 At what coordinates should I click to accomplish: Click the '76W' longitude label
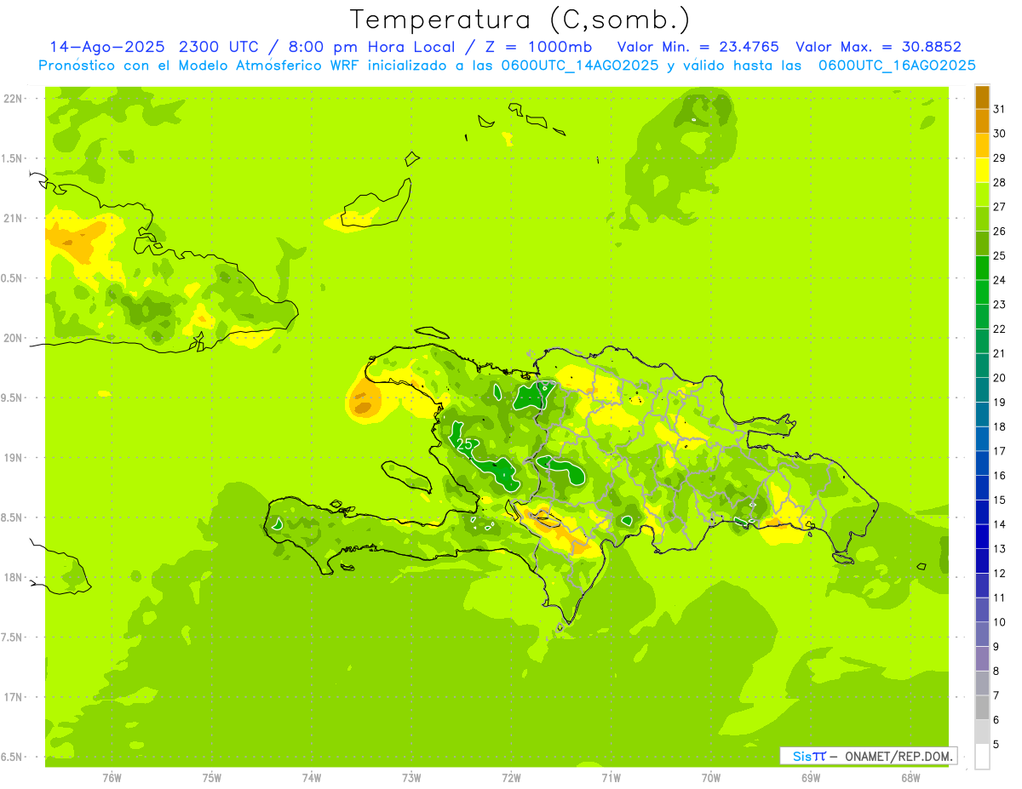(x=112, y=777)
